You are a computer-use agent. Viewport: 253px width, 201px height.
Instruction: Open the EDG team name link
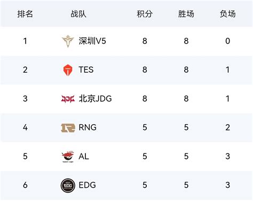click(x=87, y=185)
